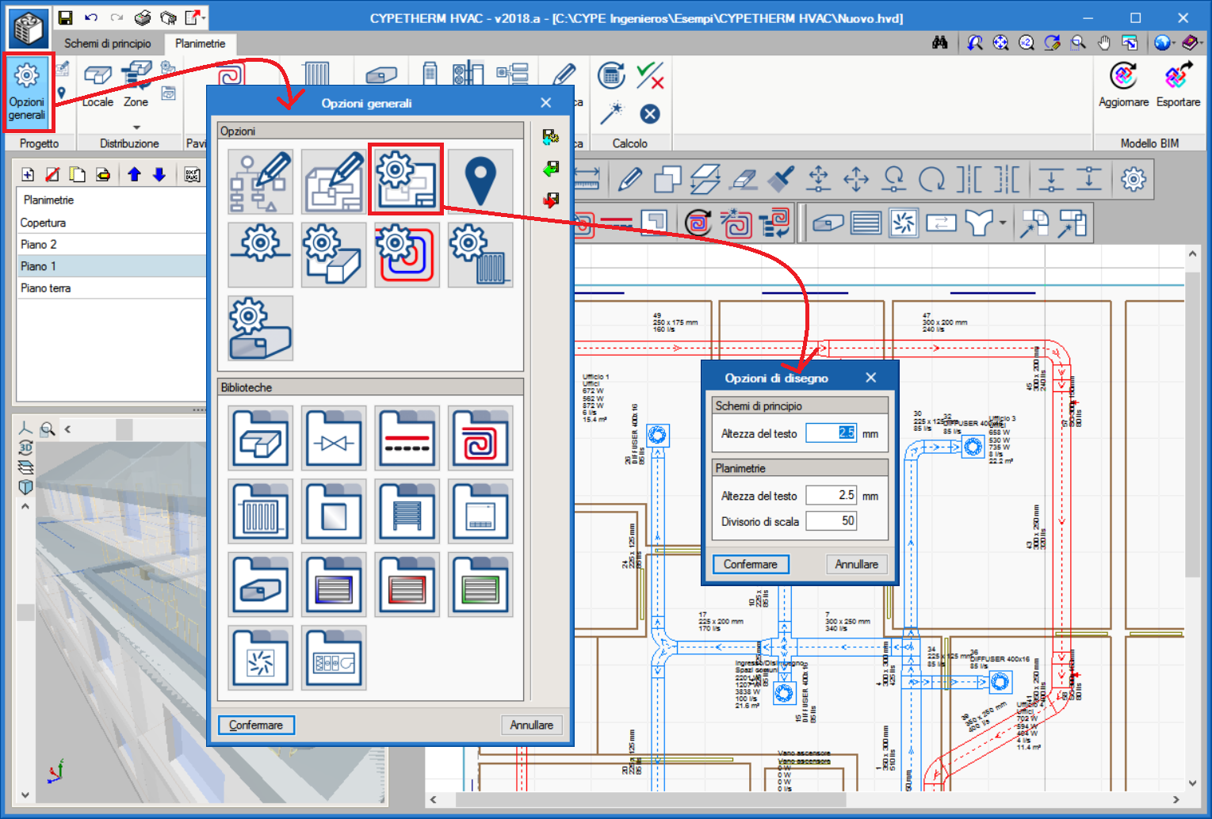Select Piano 2 in the floor list

click(111, 244)
